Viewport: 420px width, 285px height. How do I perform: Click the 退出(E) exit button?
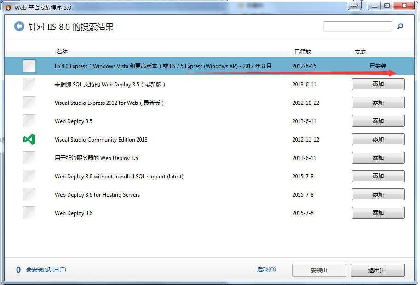377,270
